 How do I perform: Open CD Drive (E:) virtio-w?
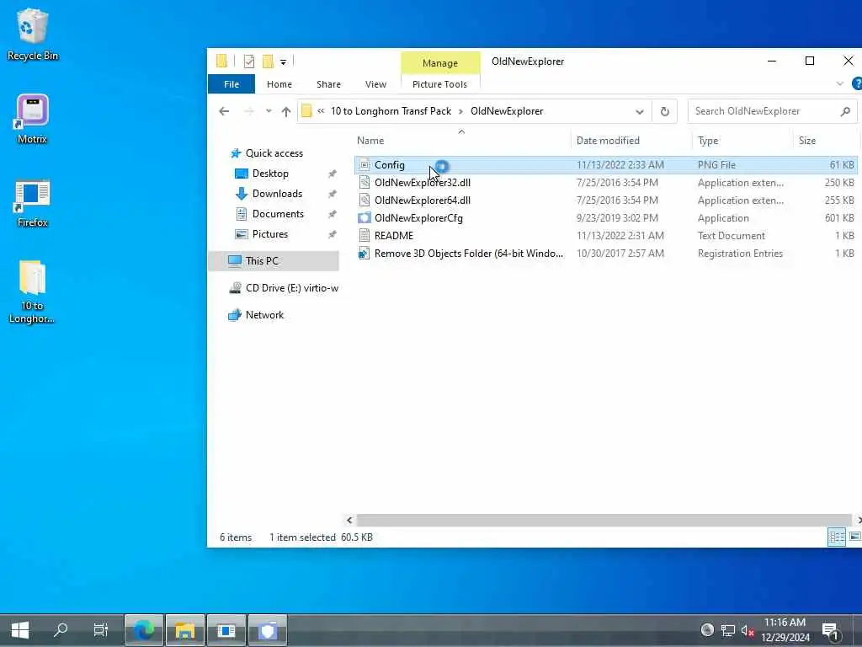284,288
